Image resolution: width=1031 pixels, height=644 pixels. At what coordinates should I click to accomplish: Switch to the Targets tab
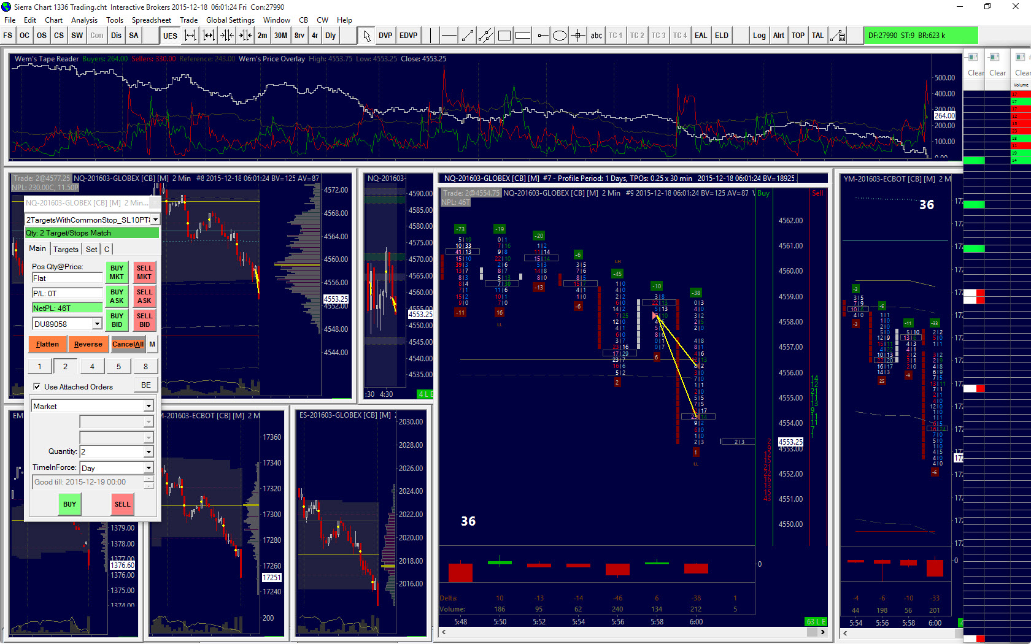66,249
